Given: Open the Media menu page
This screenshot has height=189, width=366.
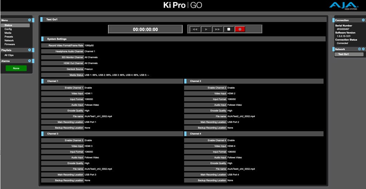Looking at the screenshot, I should 8,33.
